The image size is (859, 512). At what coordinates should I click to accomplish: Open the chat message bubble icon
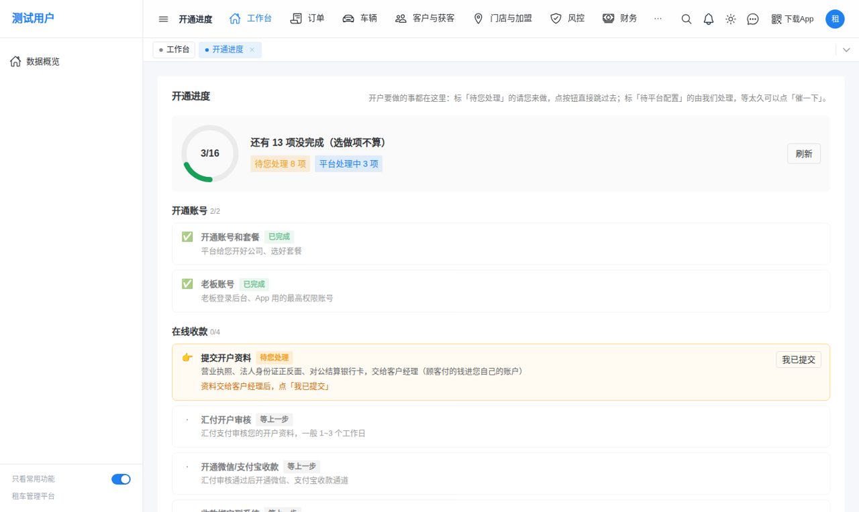pos(753,19)
